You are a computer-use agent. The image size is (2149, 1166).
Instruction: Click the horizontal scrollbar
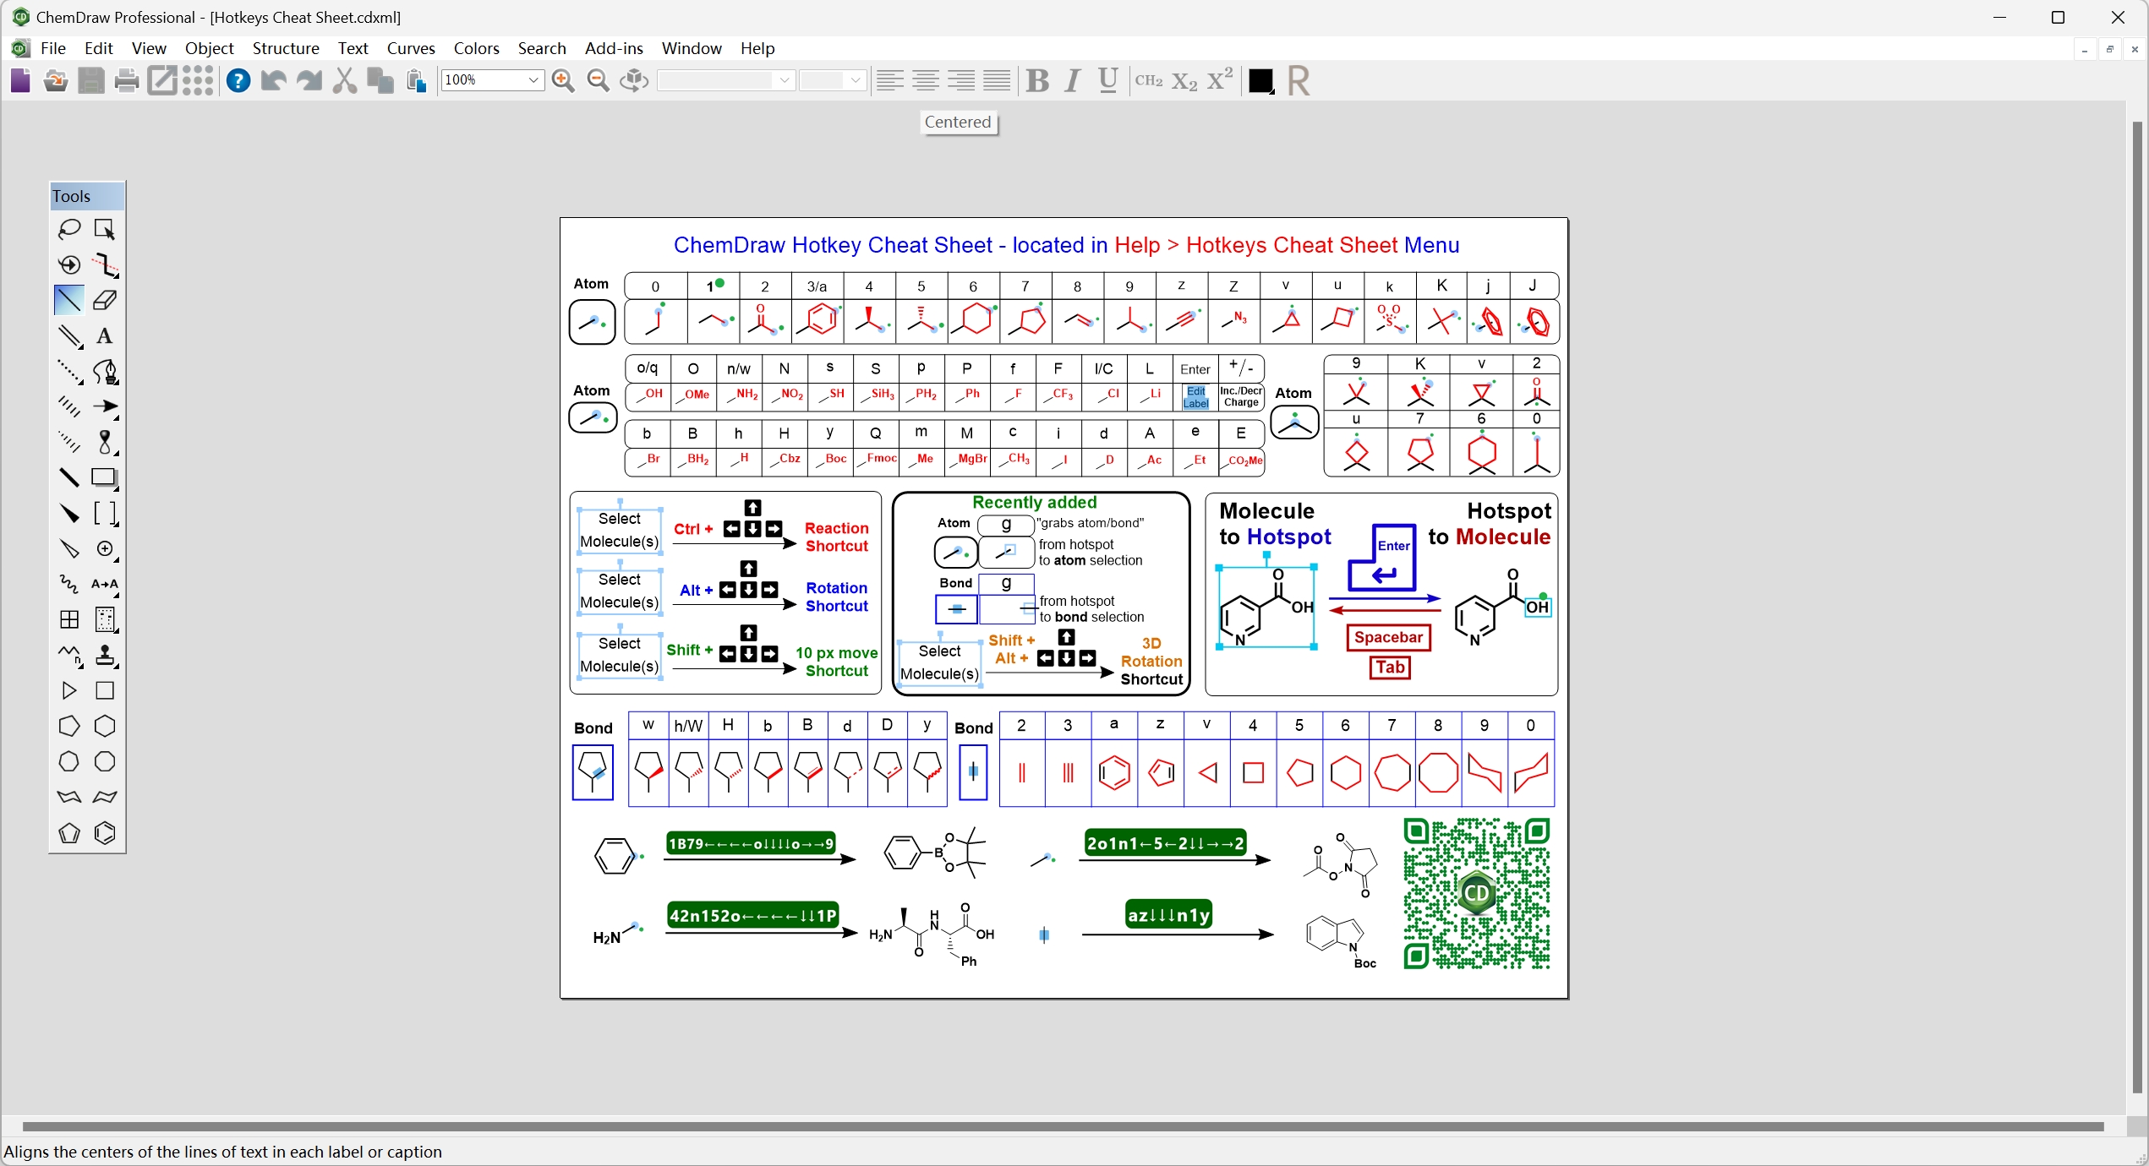[x=1063, y=1126]
